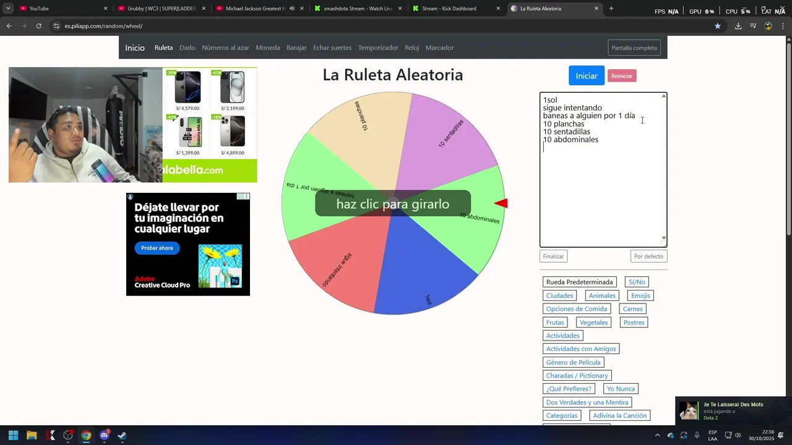Open the volume icon in system tray
Viewport: 792px width, 445px height.
point(738,435)
